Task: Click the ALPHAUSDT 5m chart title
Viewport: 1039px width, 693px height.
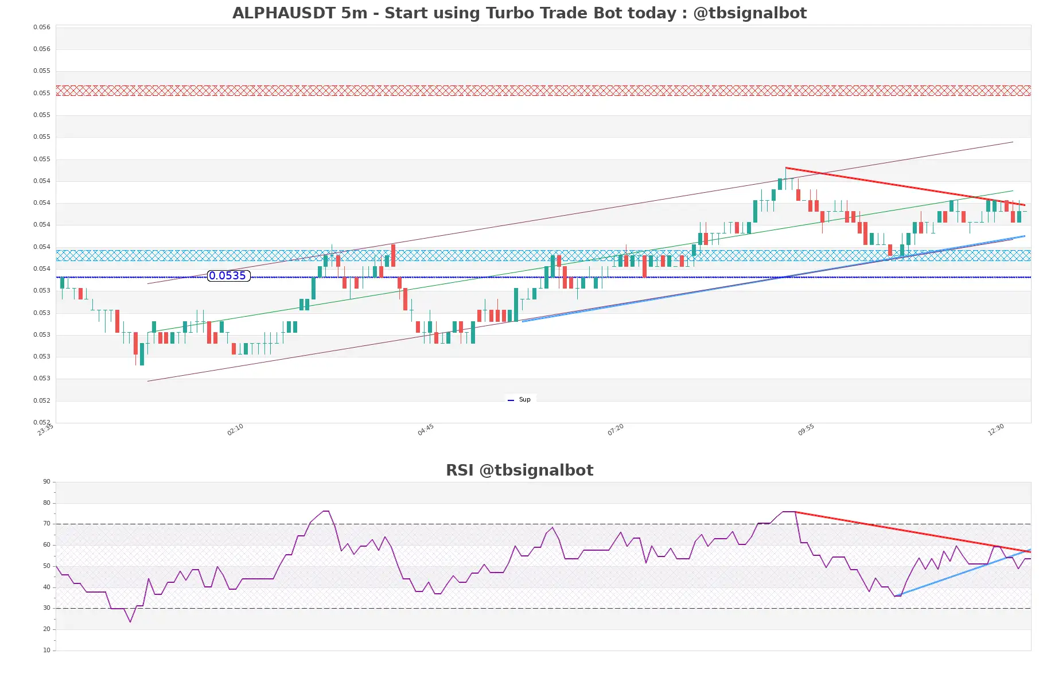Action: [x=519, y=13]
